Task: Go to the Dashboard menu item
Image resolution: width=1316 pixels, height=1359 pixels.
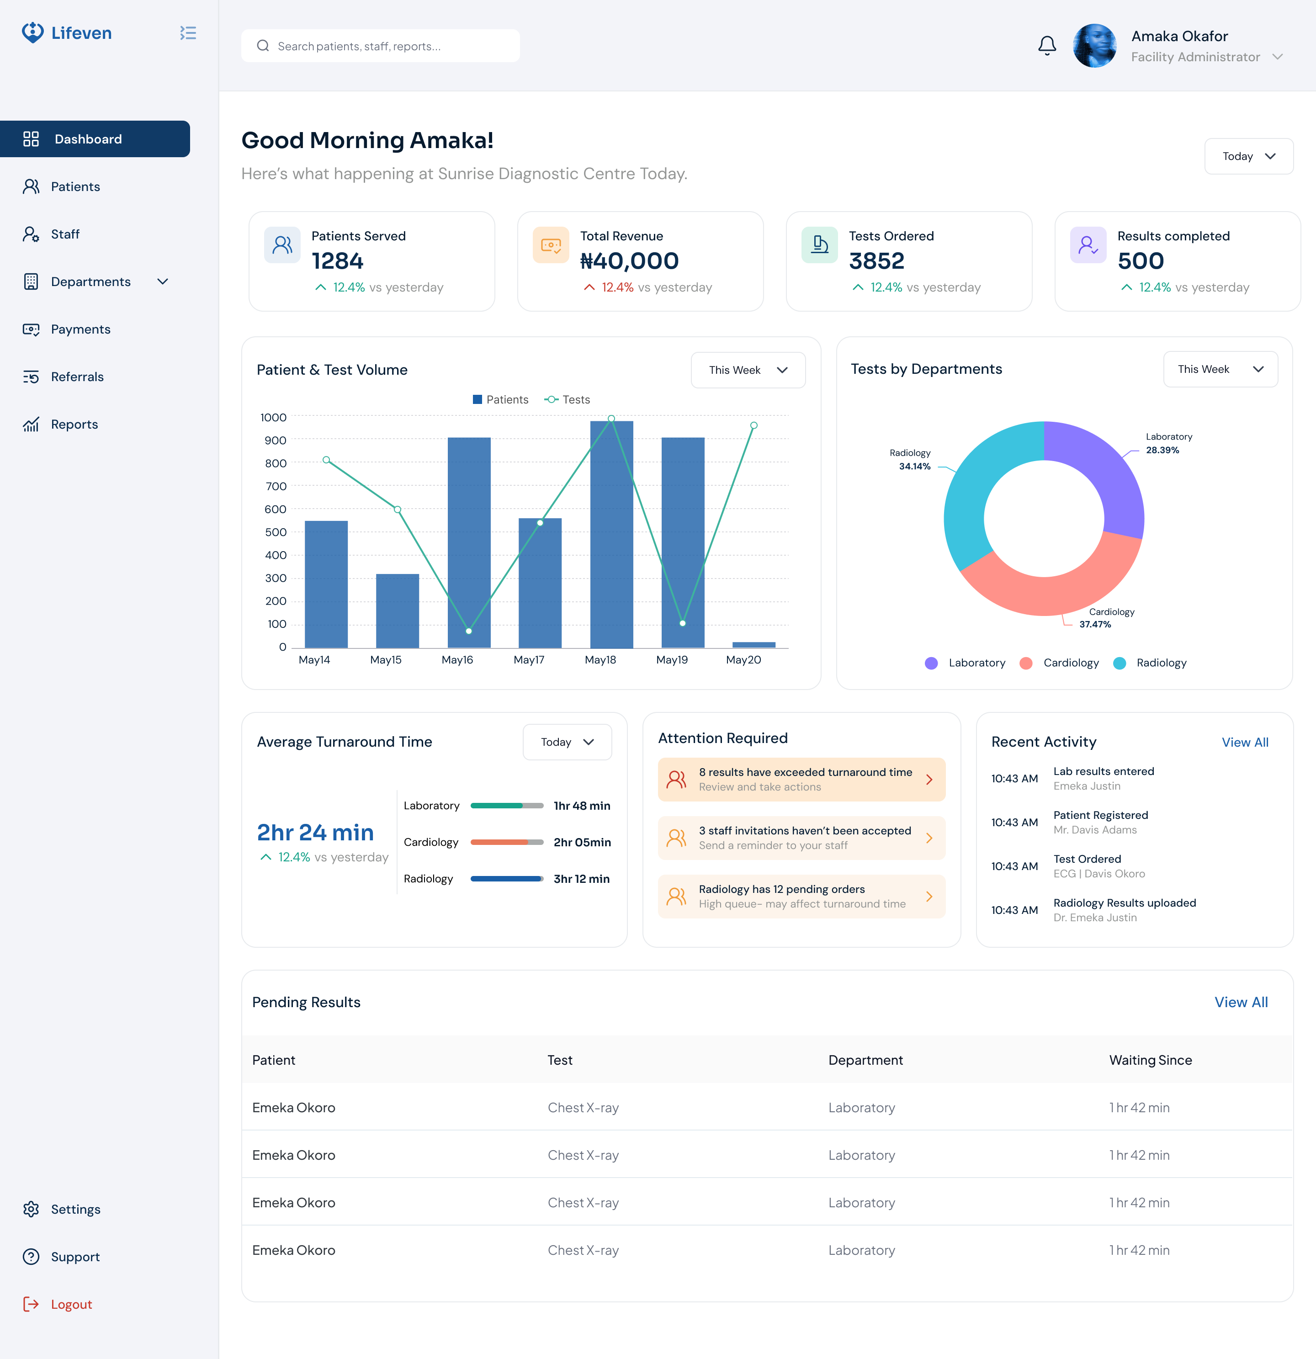Action: click(95, 138)
